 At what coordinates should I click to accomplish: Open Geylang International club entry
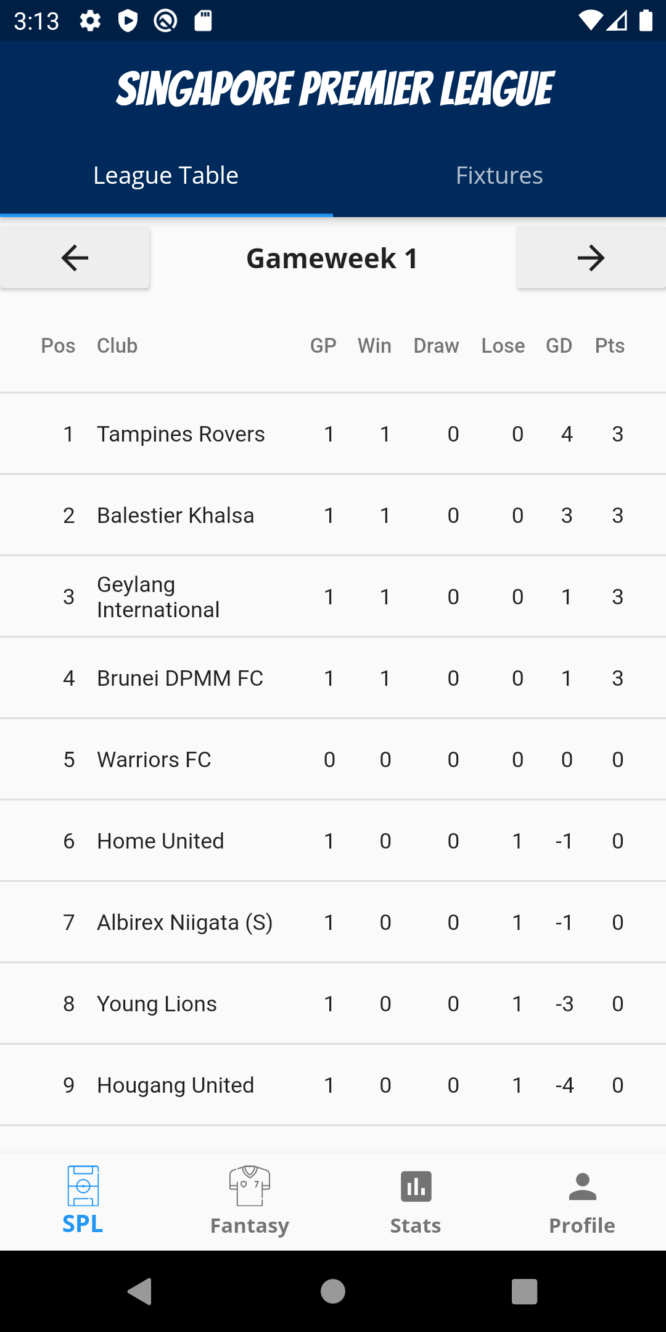pos(158,597)
